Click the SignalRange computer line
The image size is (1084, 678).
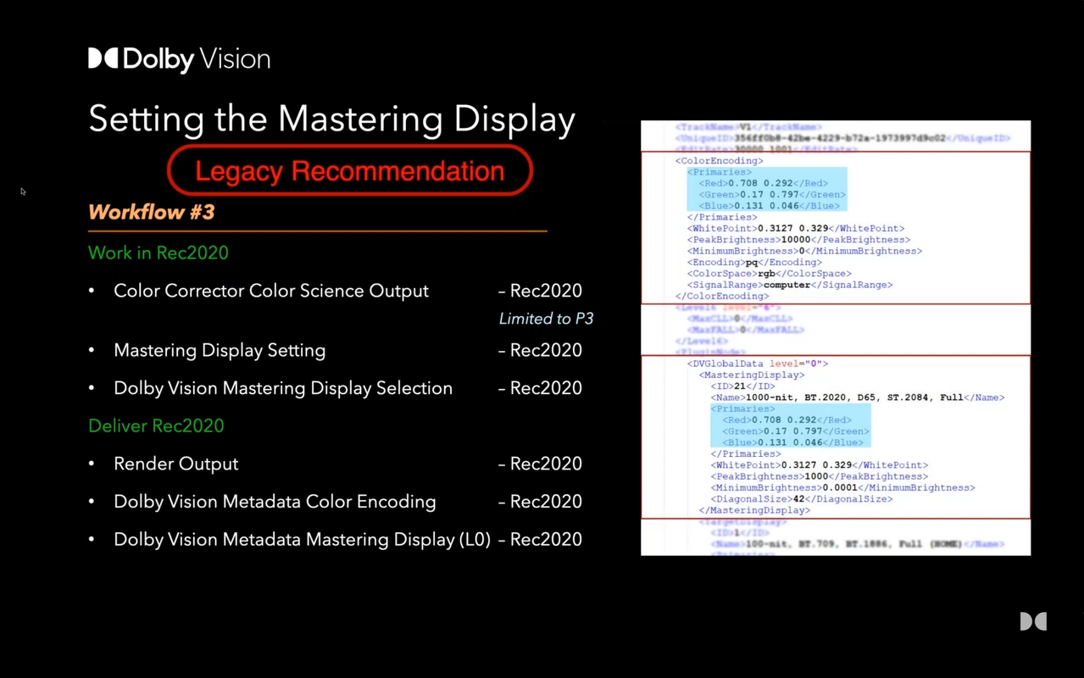click(790, 285)
